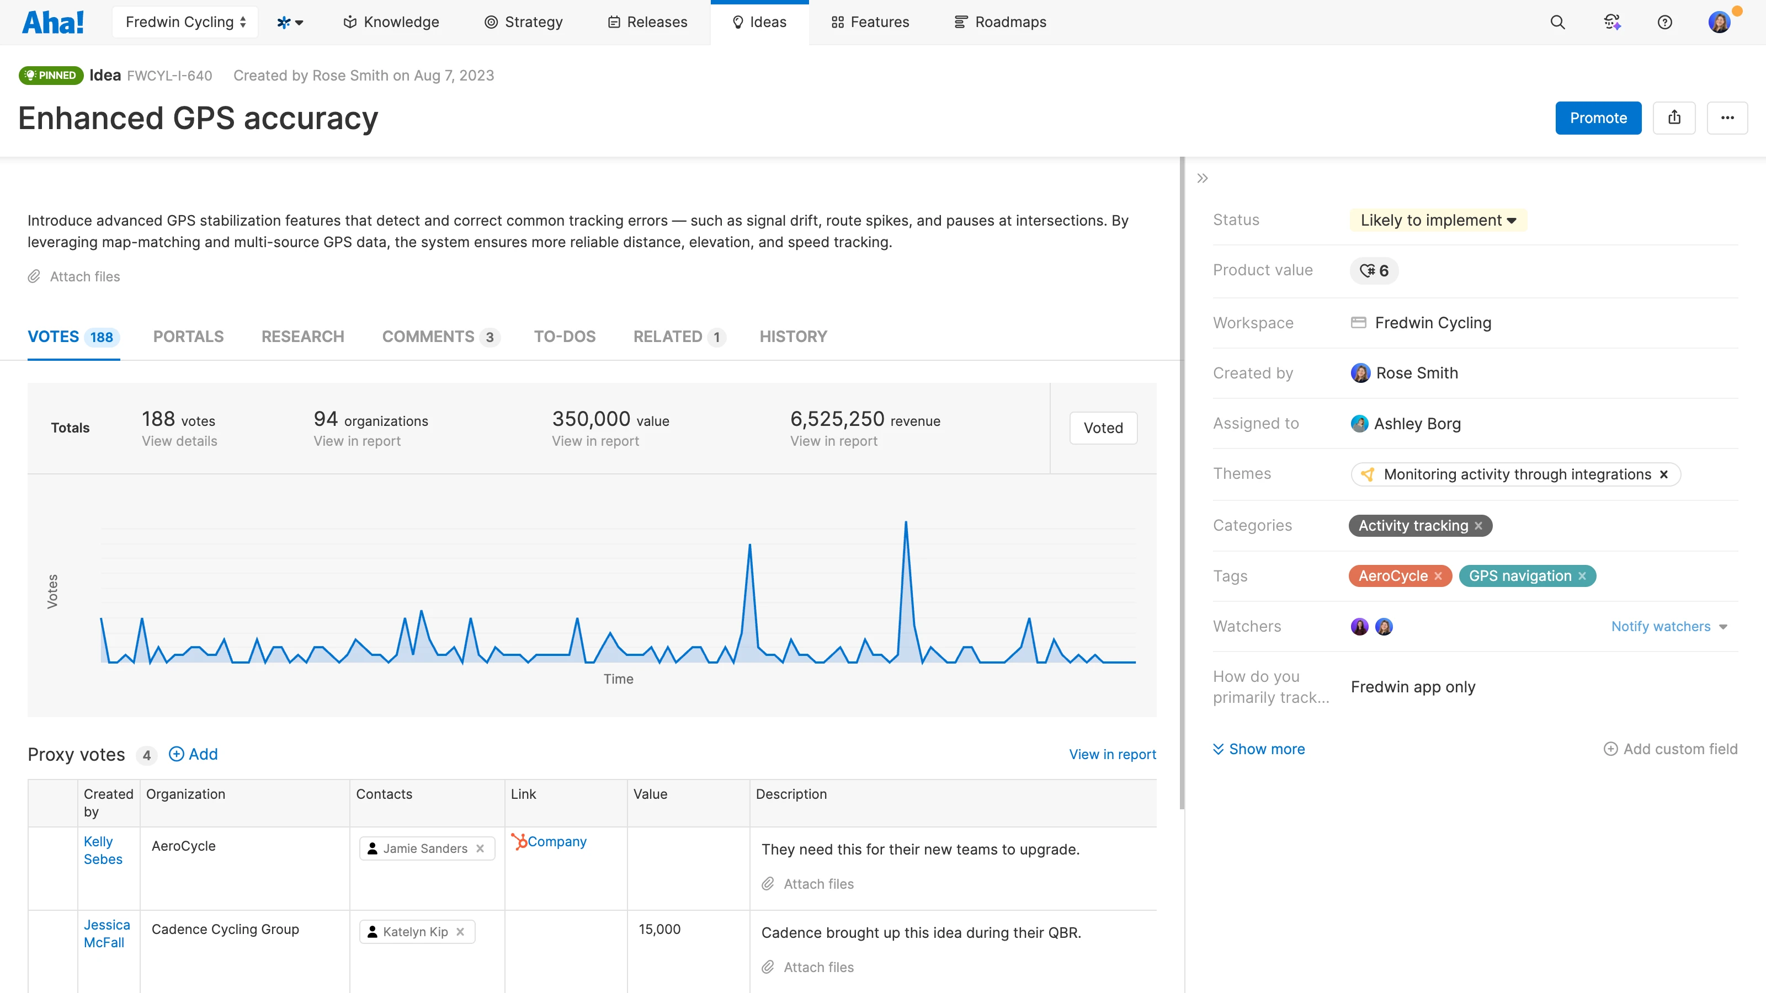
Task: Open the user profile avatar
Action: click(x=1720, y=22)
